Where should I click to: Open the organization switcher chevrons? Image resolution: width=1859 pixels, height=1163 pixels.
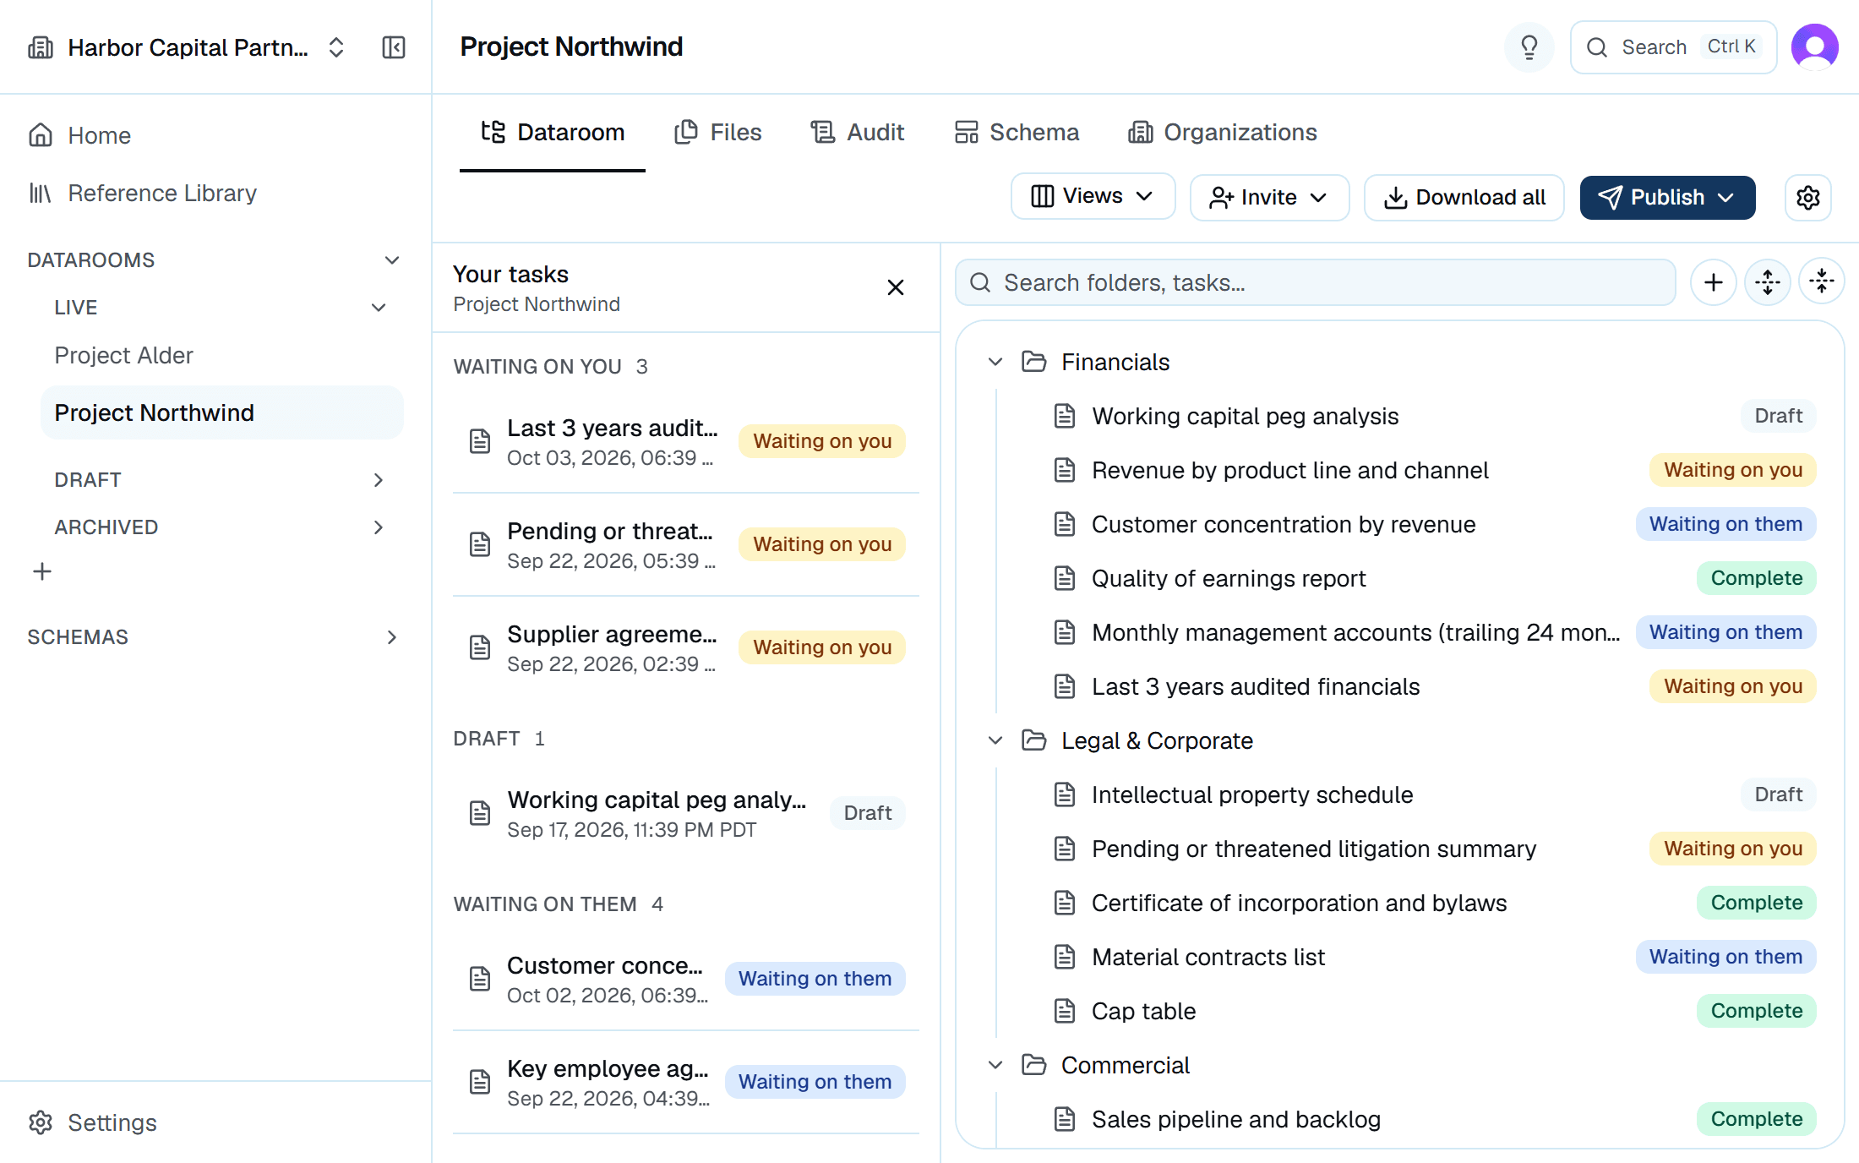coord(336,47)
